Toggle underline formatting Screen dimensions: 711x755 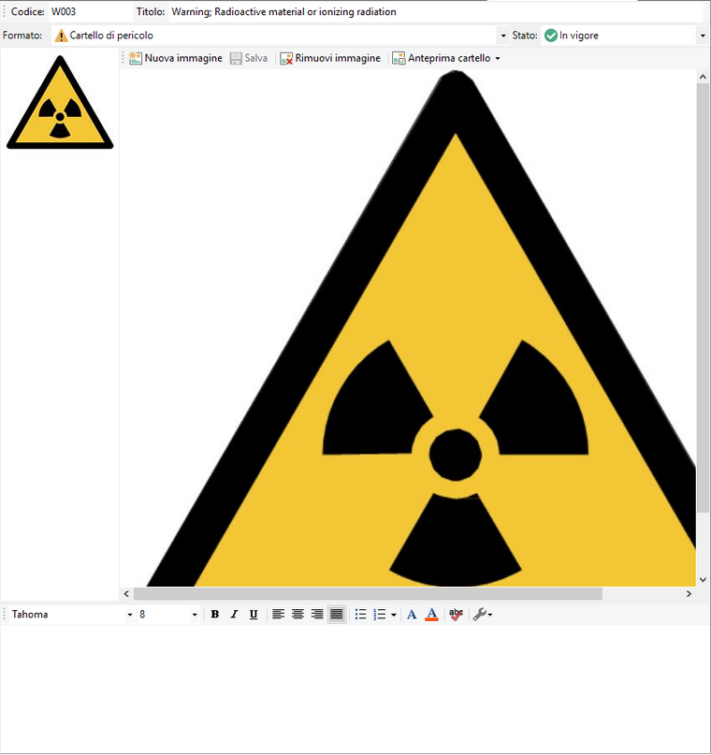(254, 615)
